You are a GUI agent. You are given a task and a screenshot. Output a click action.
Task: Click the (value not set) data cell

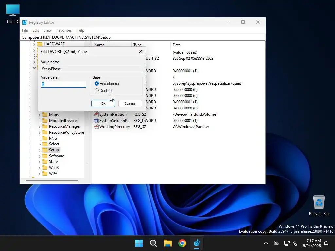tap(185, 52)
